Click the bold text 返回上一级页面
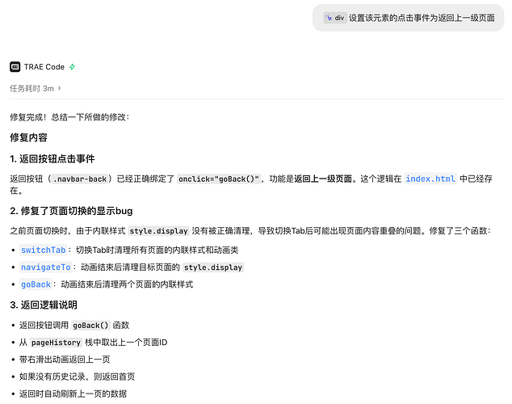Screen dimensions: 512x404 coord(323,179)
